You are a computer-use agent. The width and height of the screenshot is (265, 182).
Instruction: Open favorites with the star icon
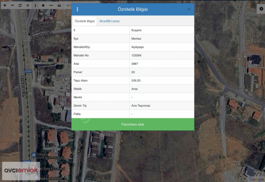(43, 5)
